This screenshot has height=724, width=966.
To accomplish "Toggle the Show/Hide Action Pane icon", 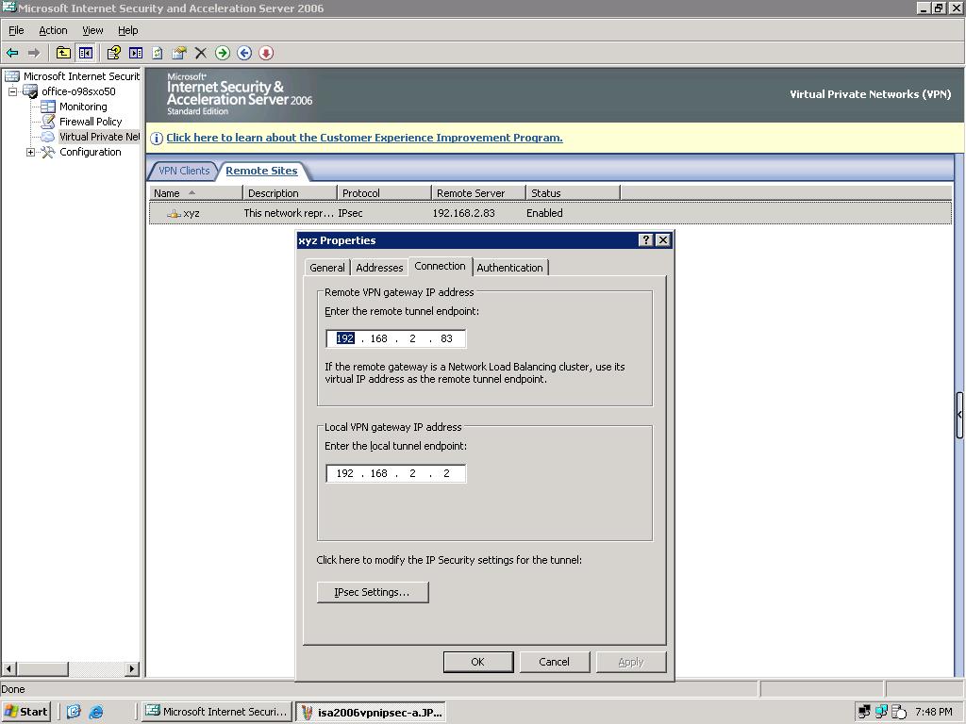I will (x=136, y=53).
